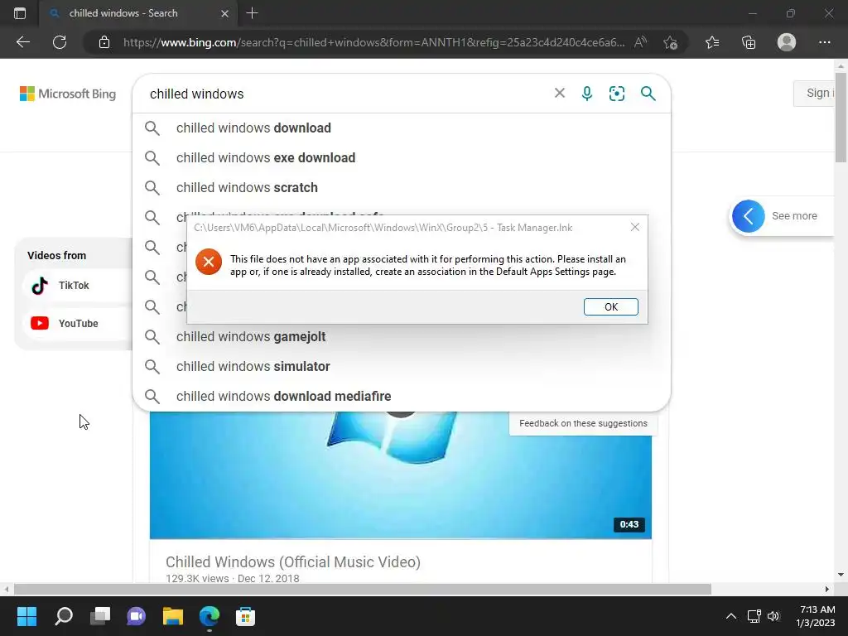Viewport: 848px width, 636px height.
Task: Show hidden system tray icons
Action: tap(730, 616)
